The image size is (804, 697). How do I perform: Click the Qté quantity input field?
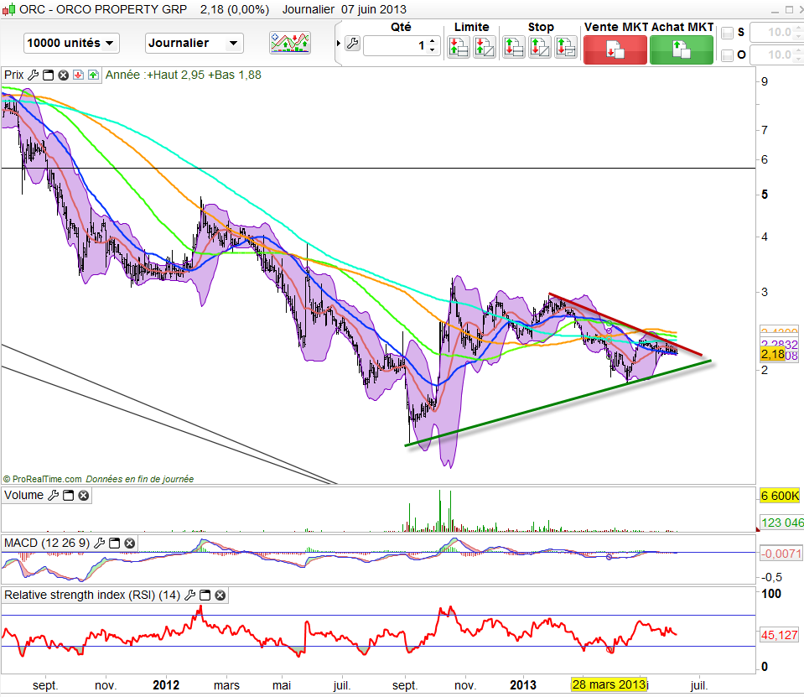click(396, 45)
